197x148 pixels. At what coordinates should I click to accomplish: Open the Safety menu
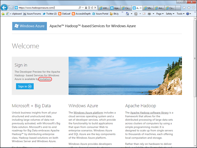(x=170, y=14)
